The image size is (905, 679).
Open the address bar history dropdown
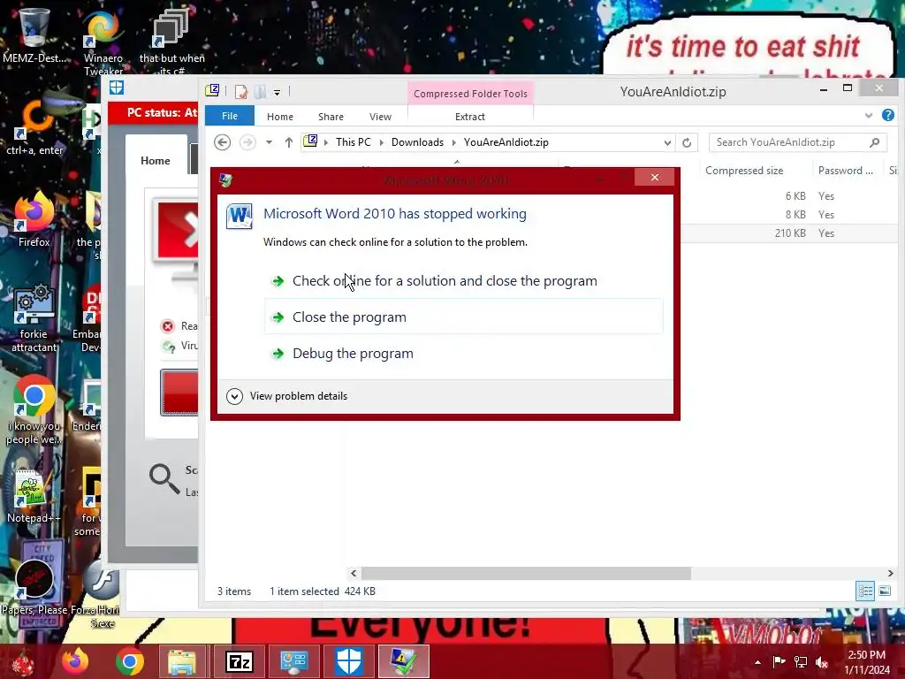(x=667, y=142)
